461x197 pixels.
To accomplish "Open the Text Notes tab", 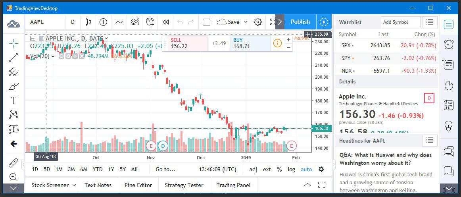I will [x=98, y=185].
